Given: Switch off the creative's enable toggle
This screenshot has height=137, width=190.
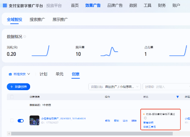Looking at the screenshot, I should pyautogui.click(x=21, y=121).
